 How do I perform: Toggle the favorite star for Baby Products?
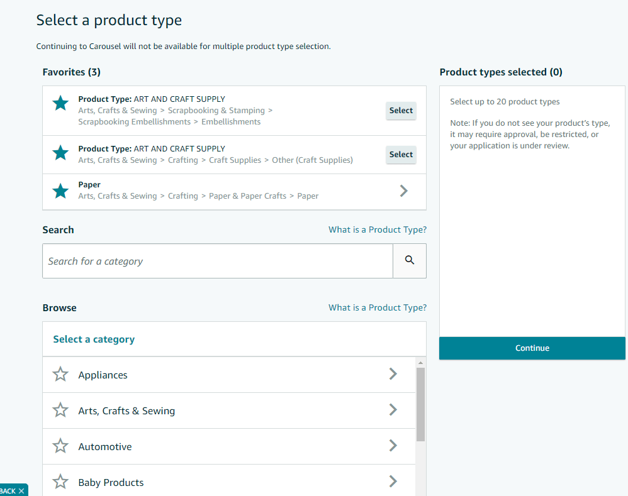click(x=60, y=482)
